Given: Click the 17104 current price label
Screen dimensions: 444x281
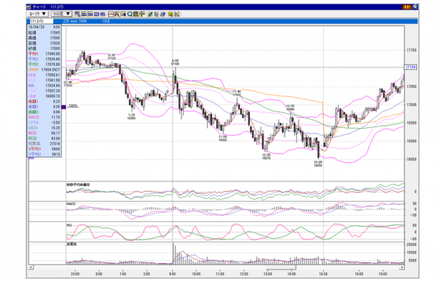Looking at the screenshot, I should point(411,67).
